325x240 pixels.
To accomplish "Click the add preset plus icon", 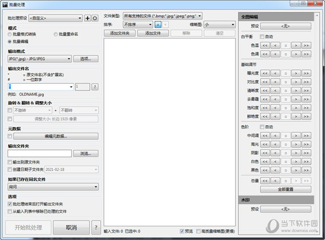I will 88,18.
